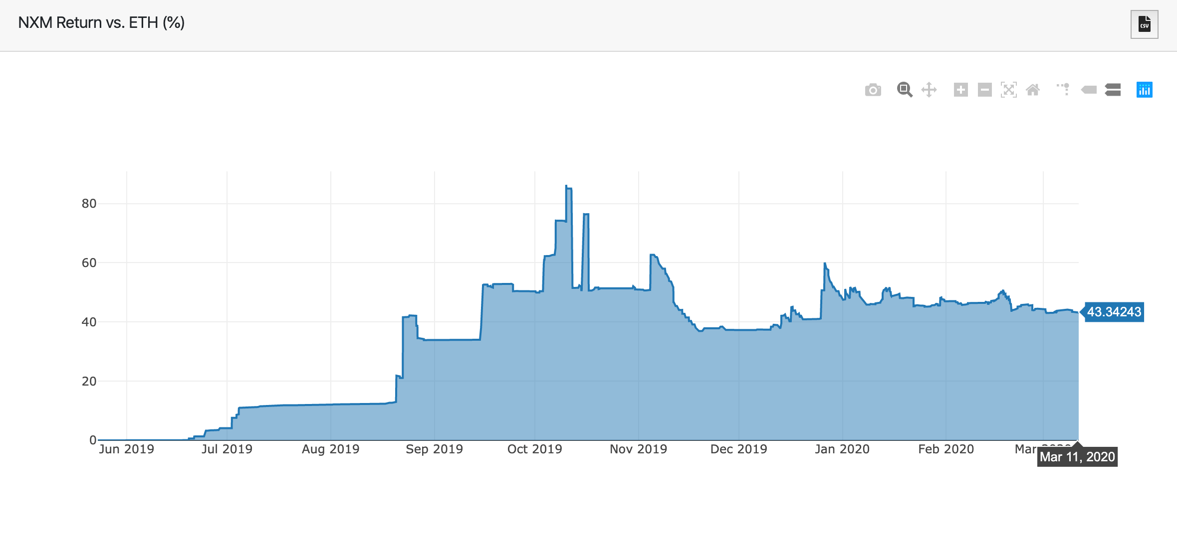Enable show closest data on hover
The width and height of the screenshot is (1177, 538).
[1089, 90]
